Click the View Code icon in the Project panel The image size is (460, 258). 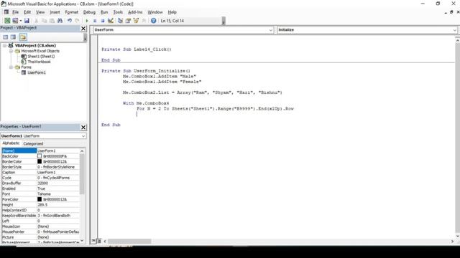tap(6, 37)
